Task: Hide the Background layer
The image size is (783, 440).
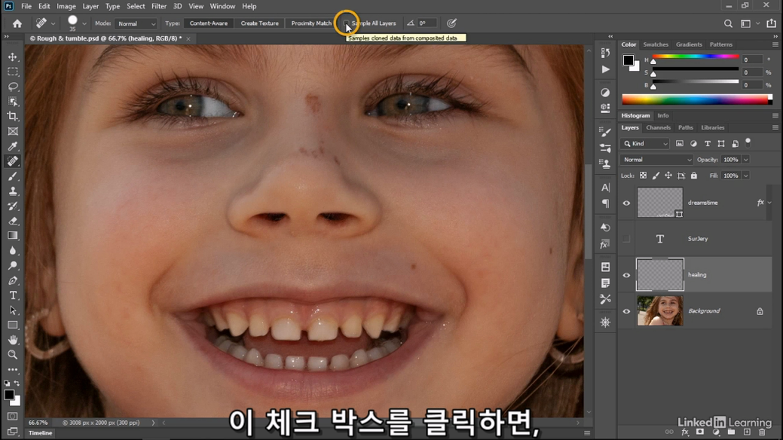Action: (626, 311)
